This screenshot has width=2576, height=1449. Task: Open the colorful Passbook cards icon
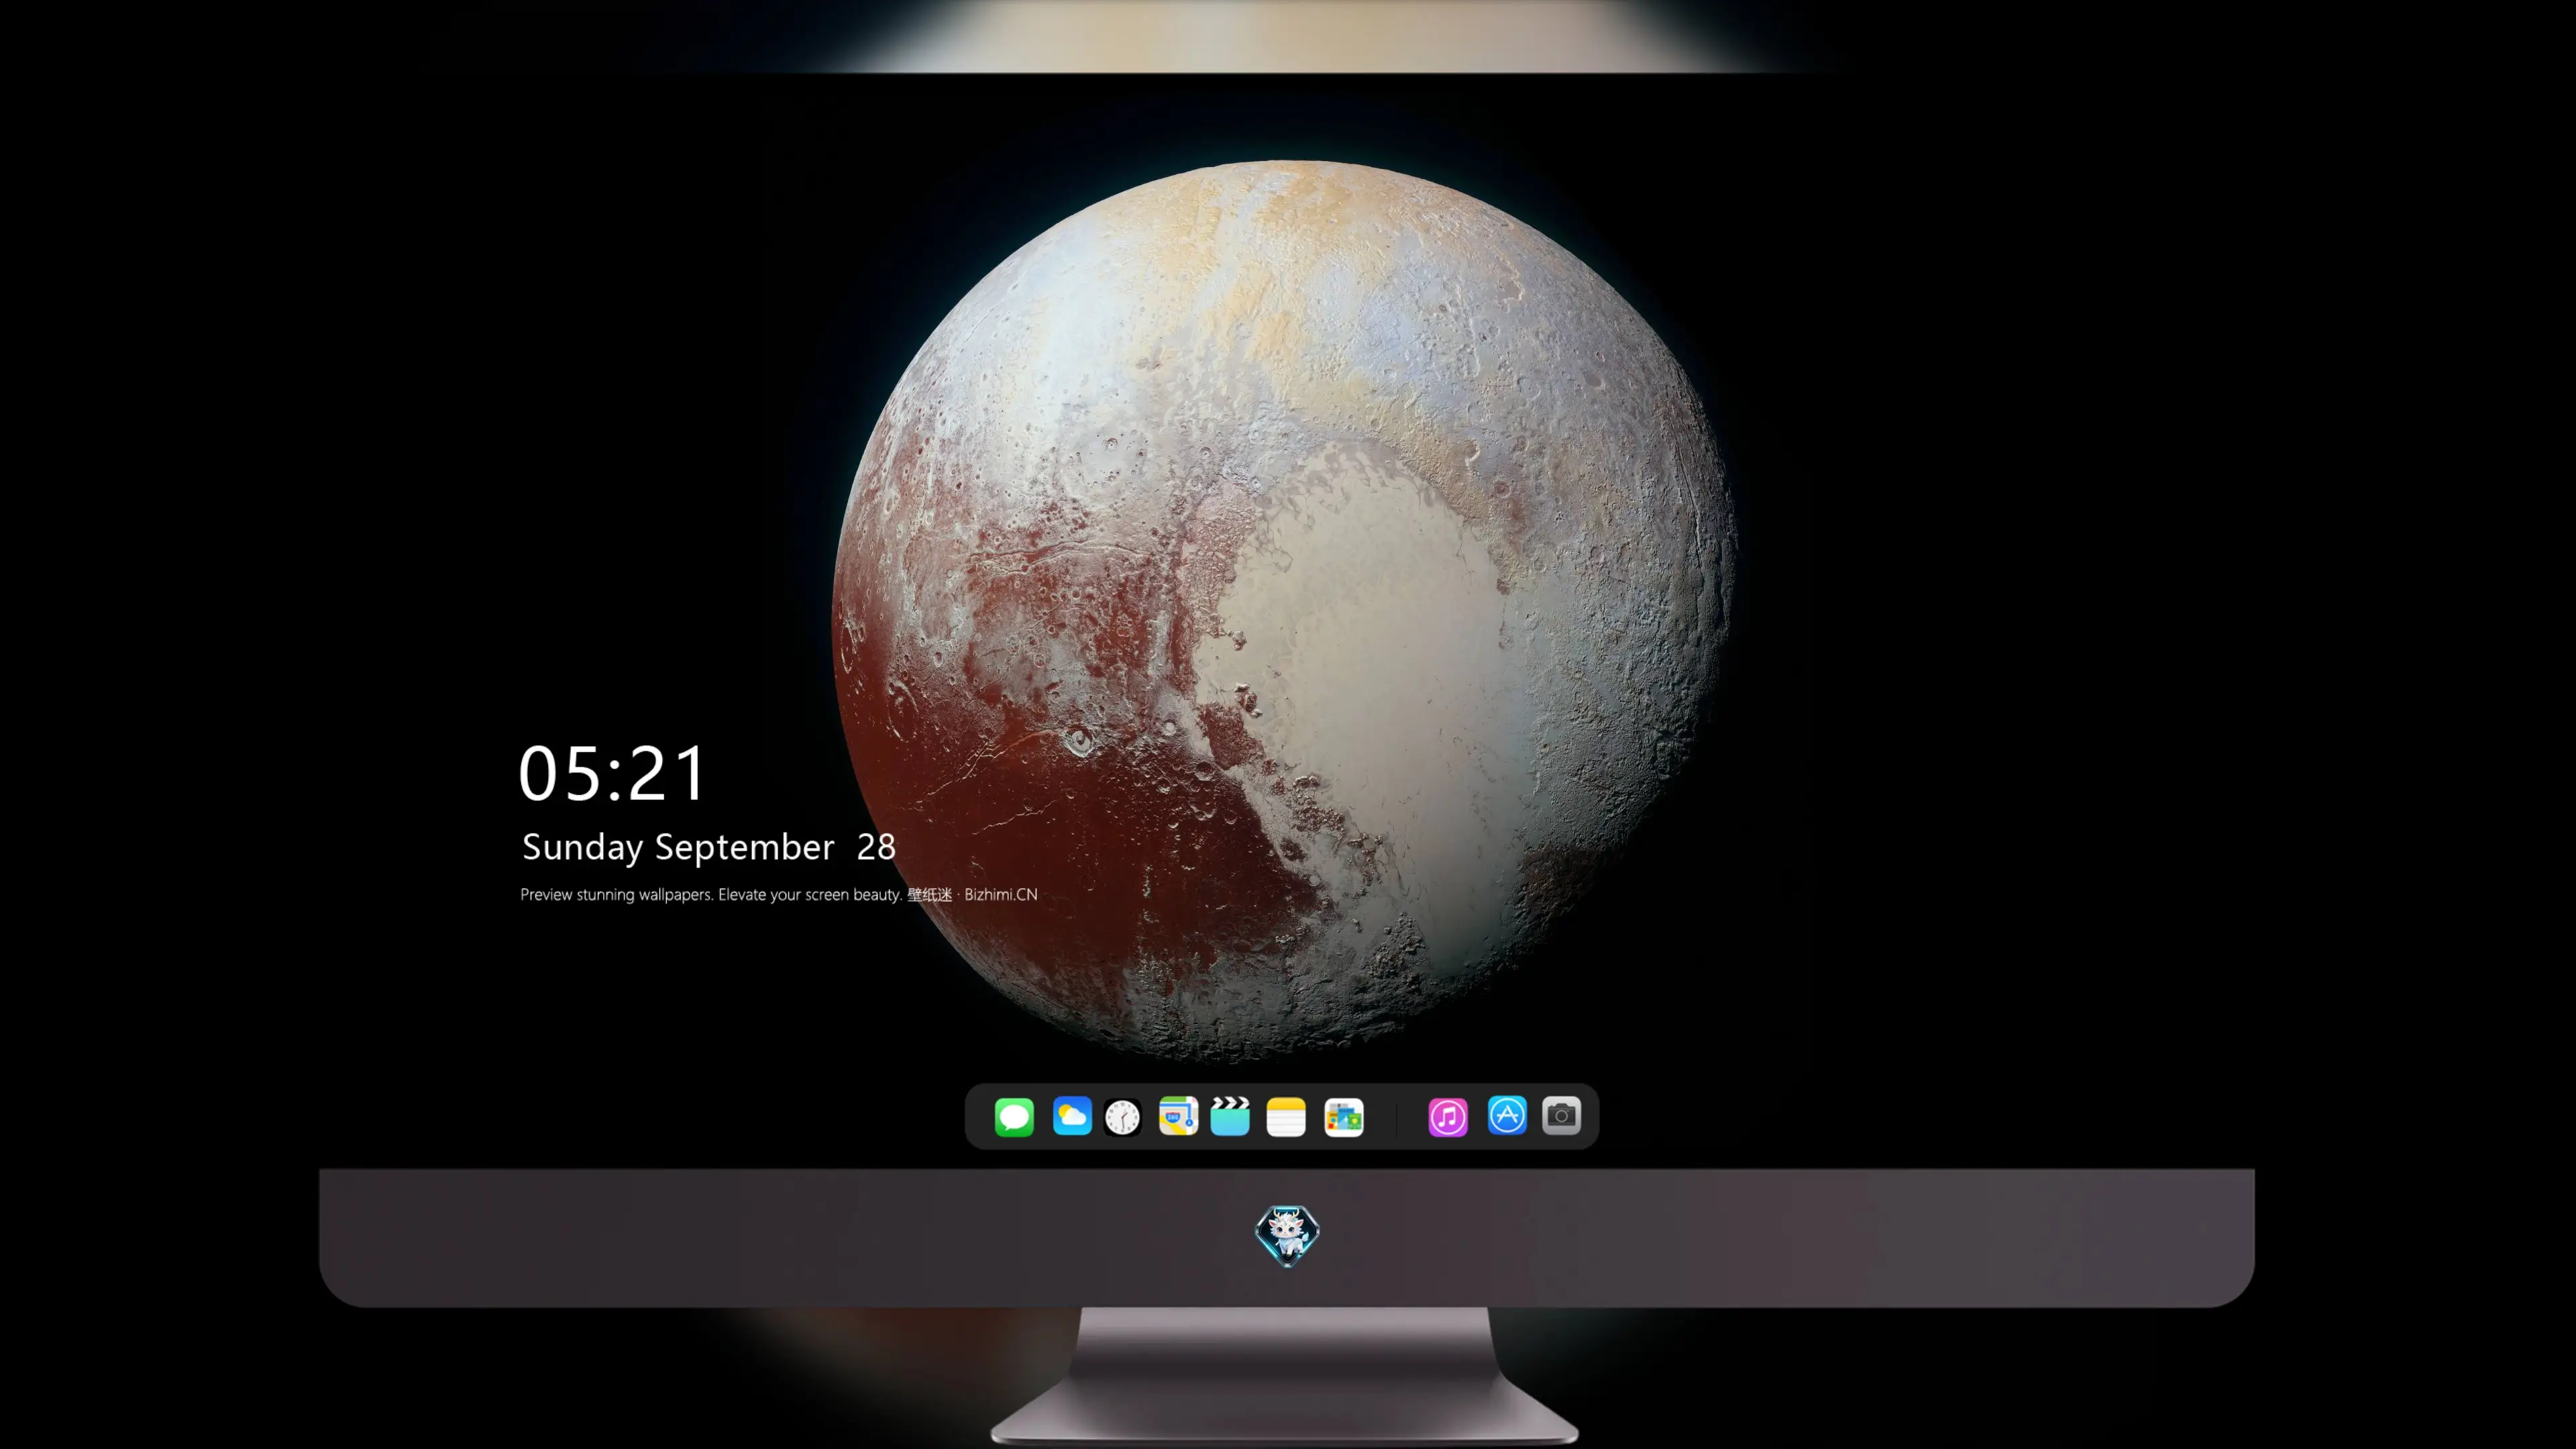click(x=1344, y=1117)
